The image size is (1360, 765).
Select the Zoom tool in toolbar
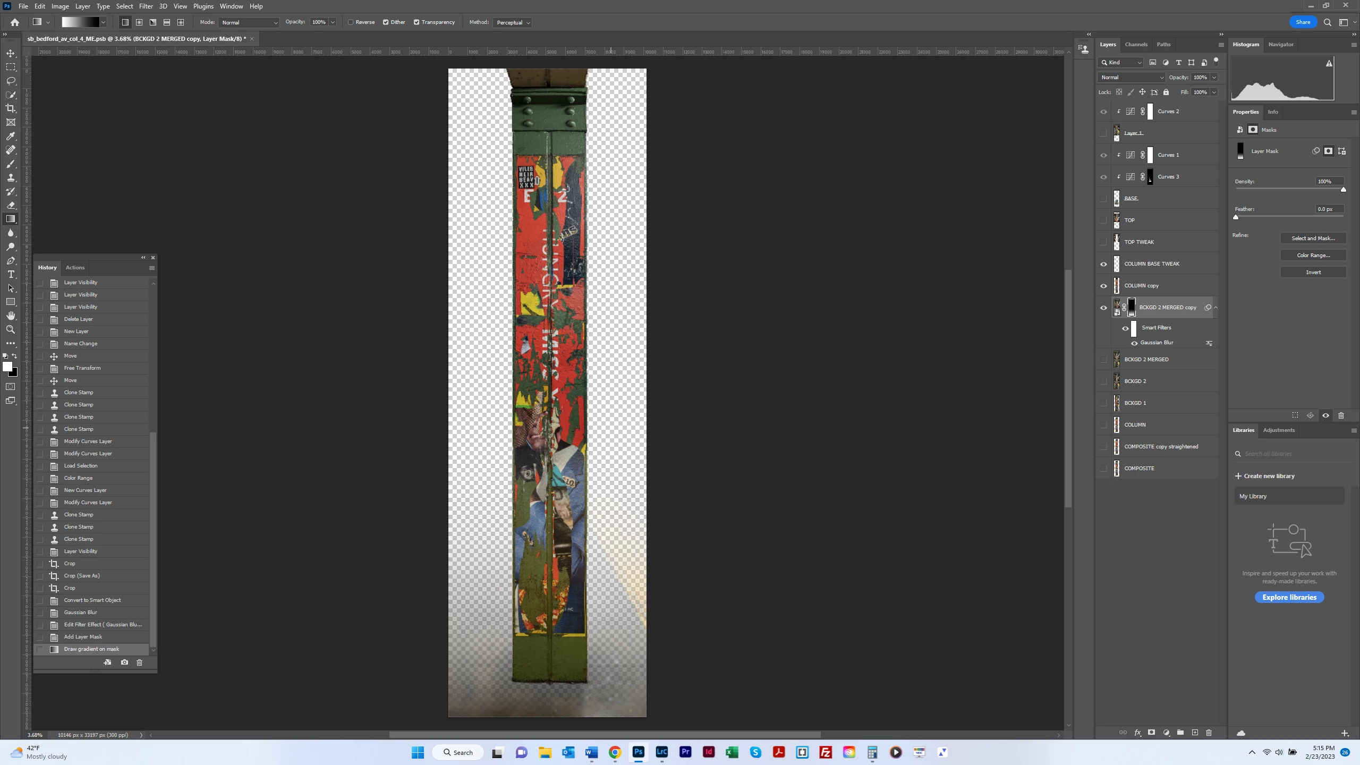11,329
